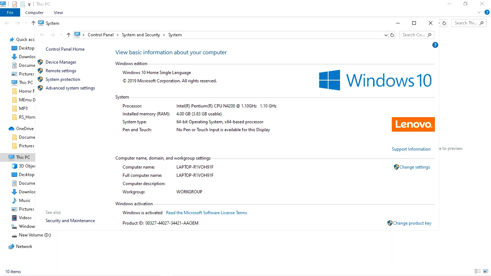Screen dimensions: 491x276
Task: Click the Search This PC field
Action: click(469, 23)
